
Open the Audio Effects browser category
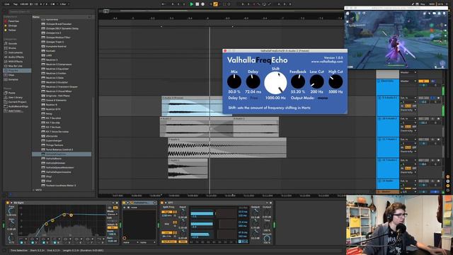pyautogui.click(x=16, y=57)
